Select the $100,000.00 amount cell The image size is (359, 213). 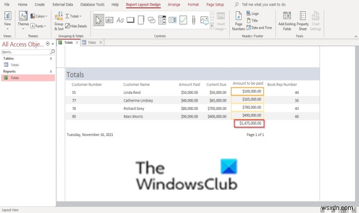(247, 91)
